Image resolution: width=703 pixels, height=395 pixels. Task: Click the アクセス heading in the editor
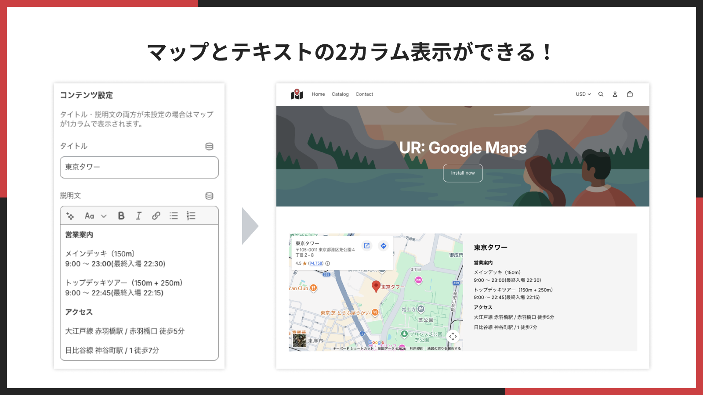(79, 312)
